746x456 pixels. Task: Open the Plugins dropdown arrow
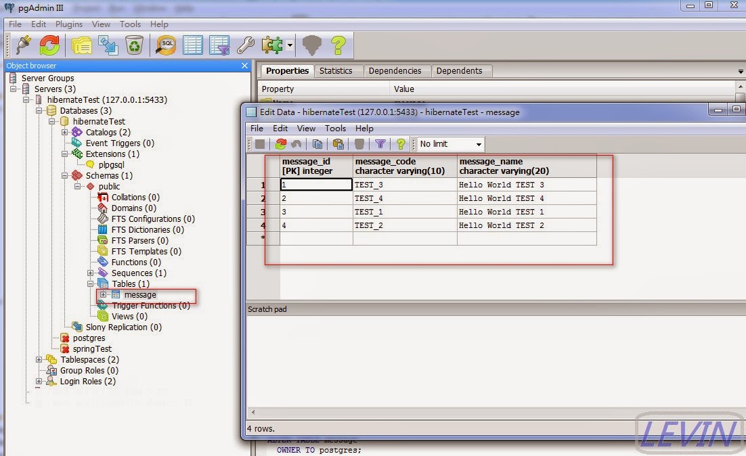pos(290,45)
